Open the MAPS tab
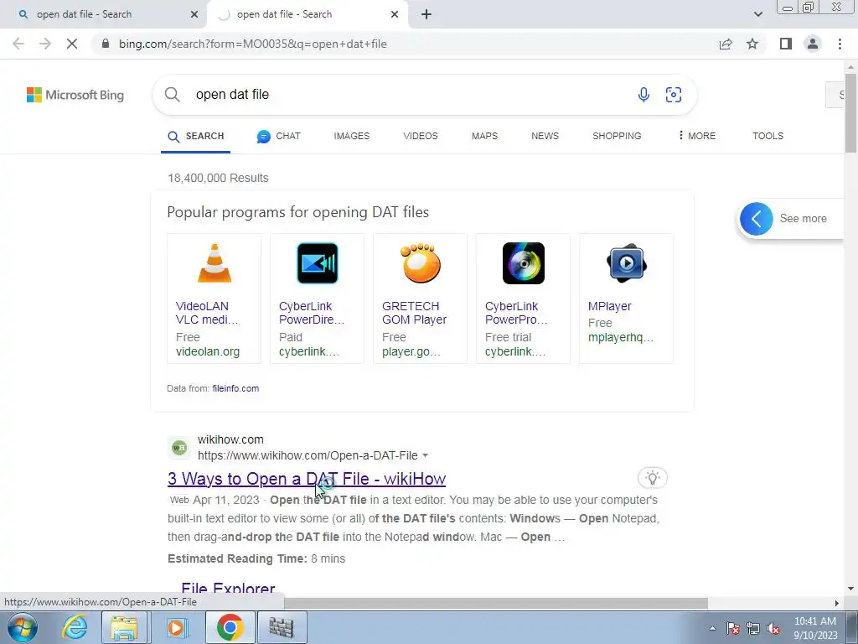Screen dimensions: 858x644 484,136
